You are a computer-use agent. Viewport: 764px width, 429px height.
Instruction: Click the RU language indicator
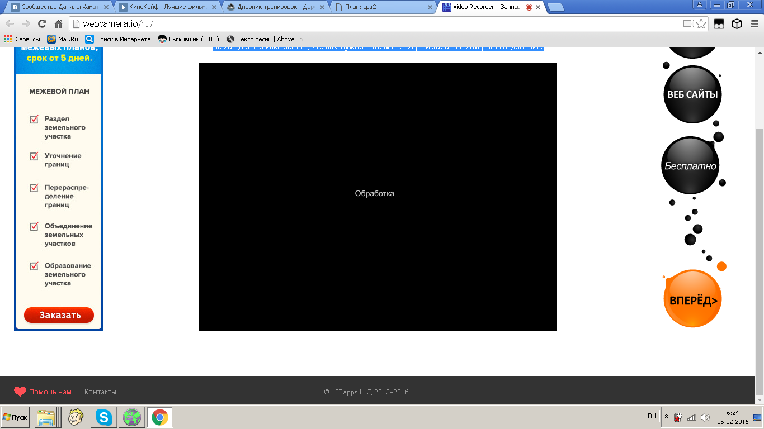(x=652, y=417)
